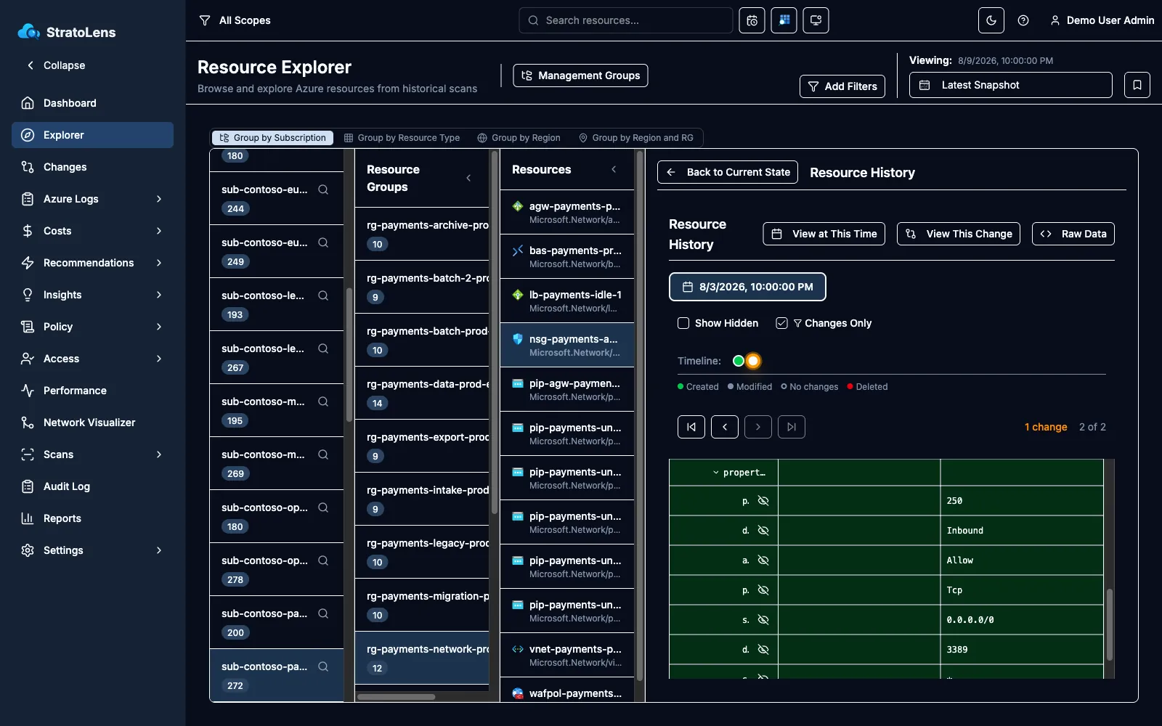
Task: Go to previous change arrow
Action: coord(725,427)
